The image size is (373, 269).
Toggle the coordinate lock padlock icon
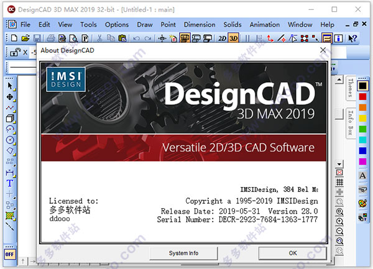(x=15, y=52)
